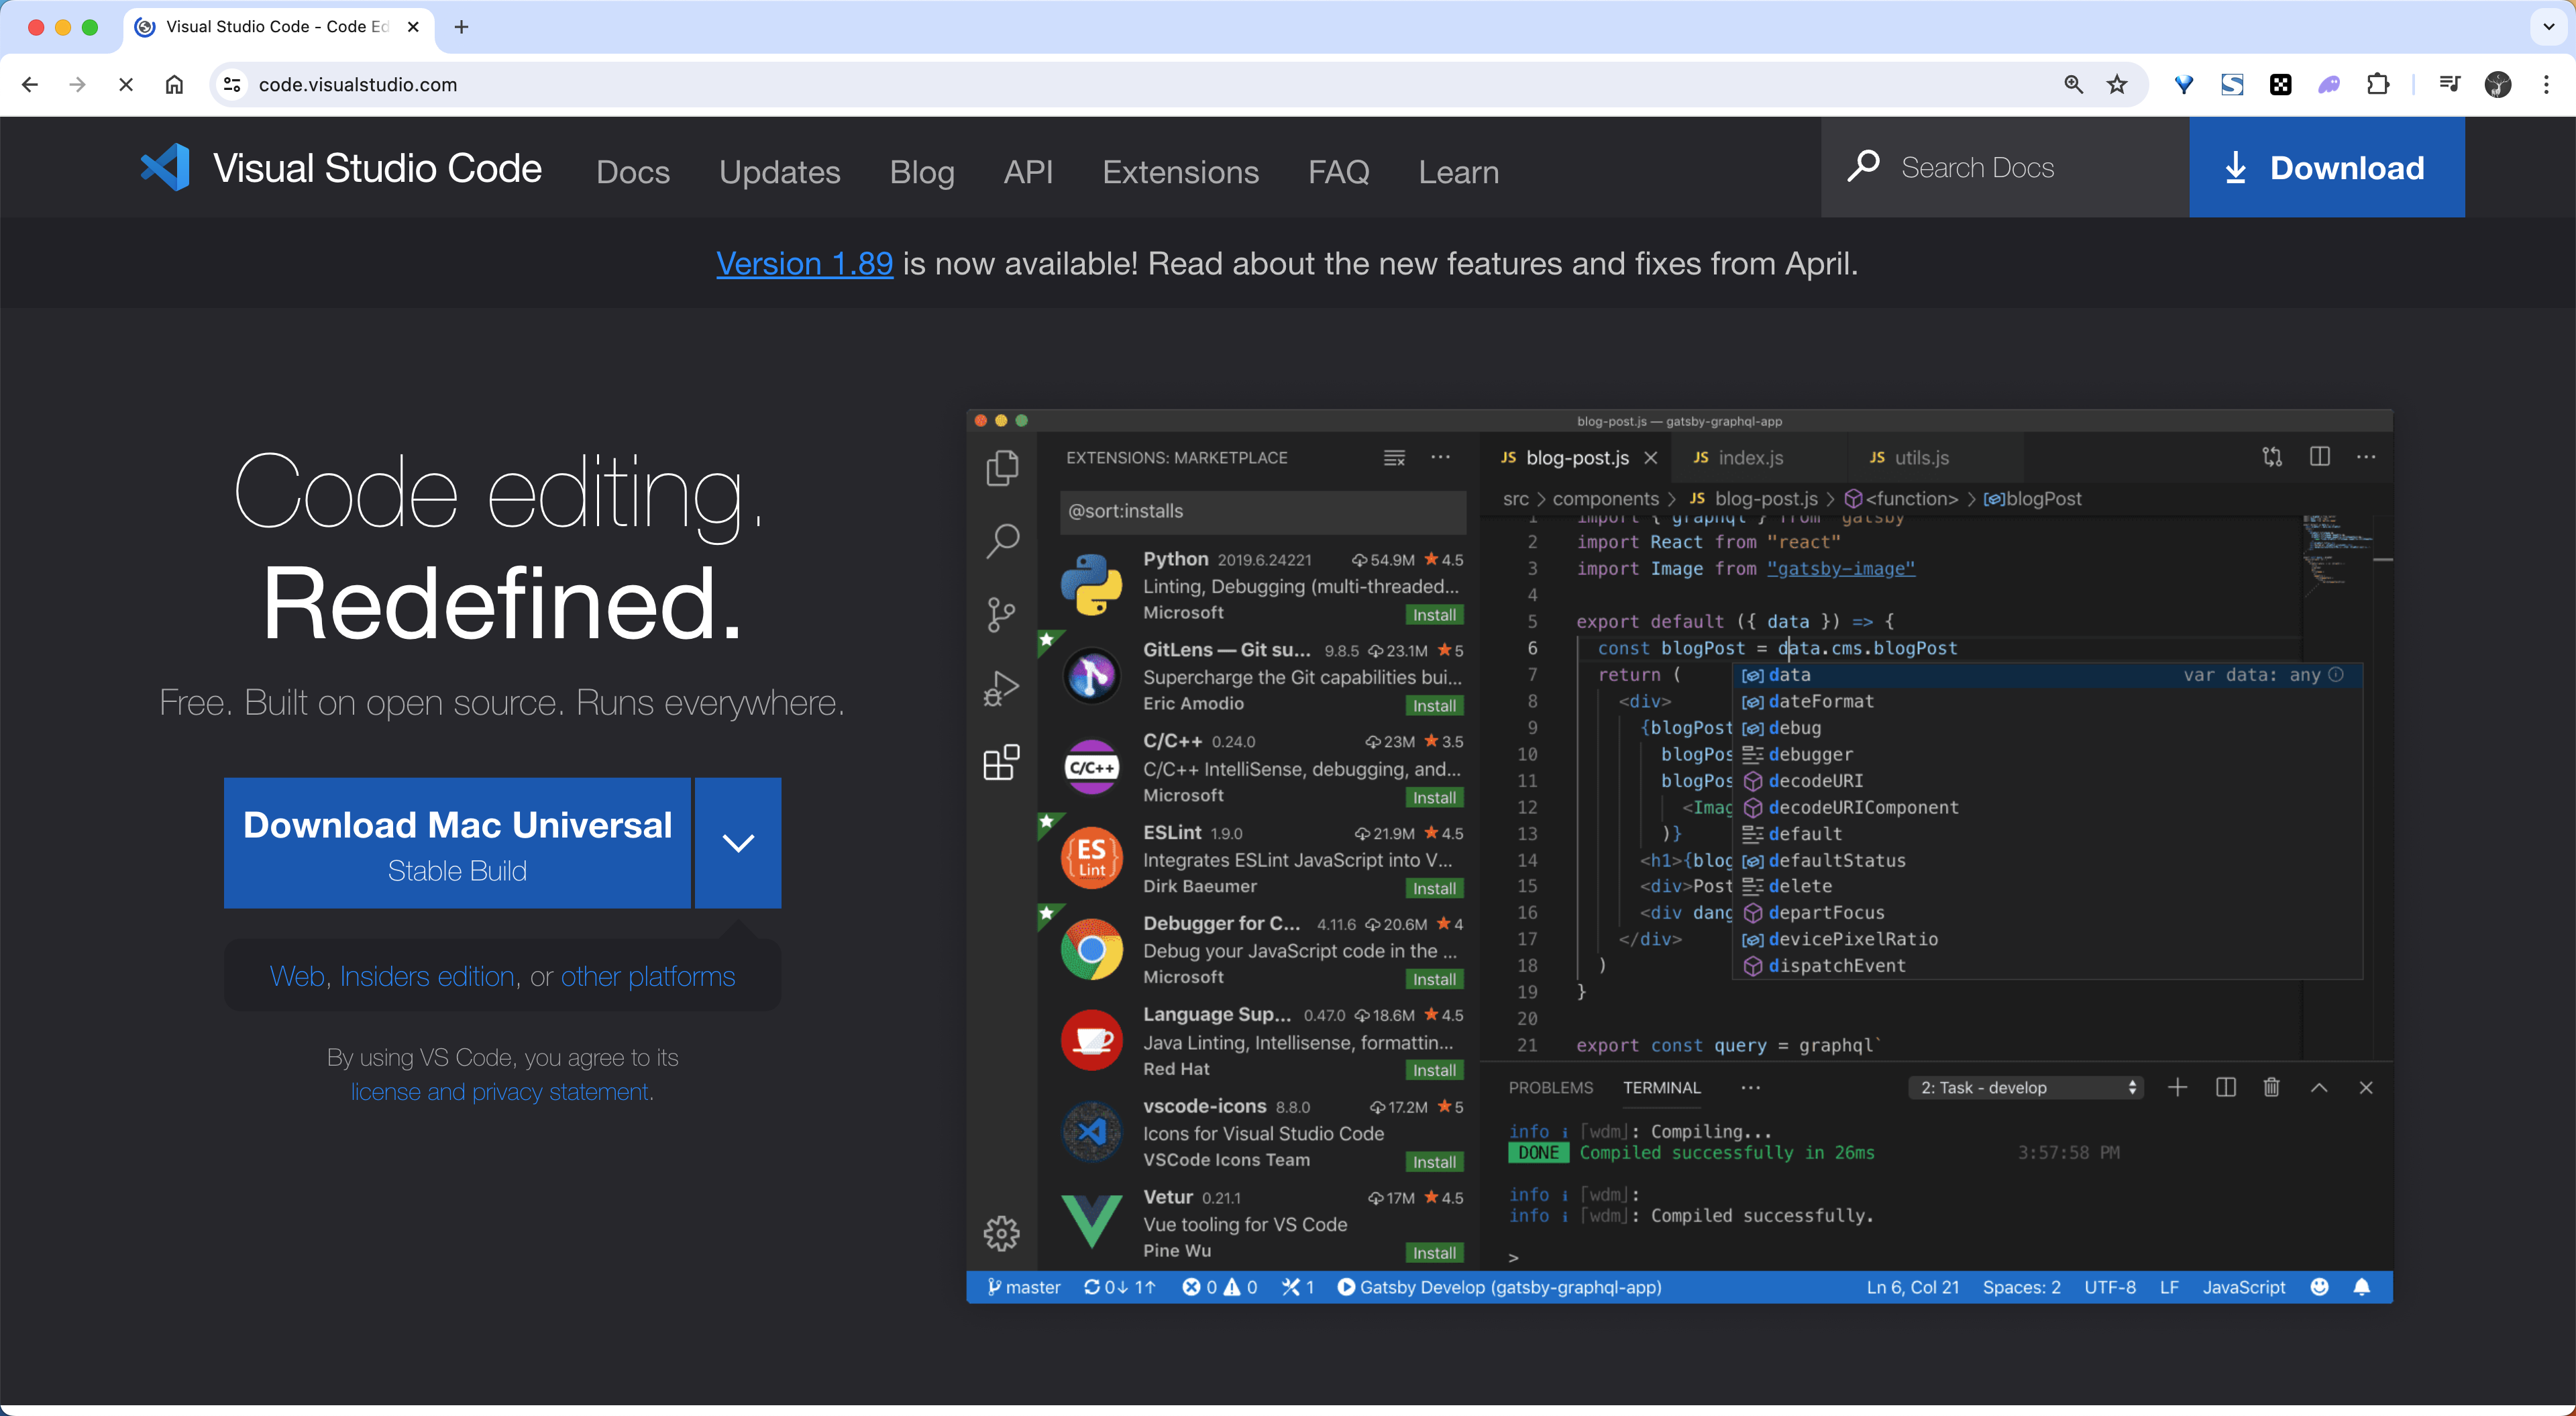Click the browser back arrow
2576x1416 pixels.
point(30,85)
